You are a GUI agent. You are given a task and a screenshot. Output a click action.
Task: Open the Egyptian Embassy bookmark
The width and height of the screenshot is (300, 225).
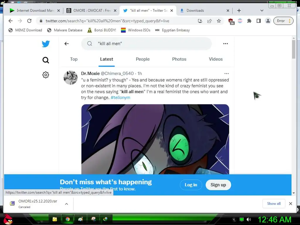pyautogui.click(x=172, y=30)
